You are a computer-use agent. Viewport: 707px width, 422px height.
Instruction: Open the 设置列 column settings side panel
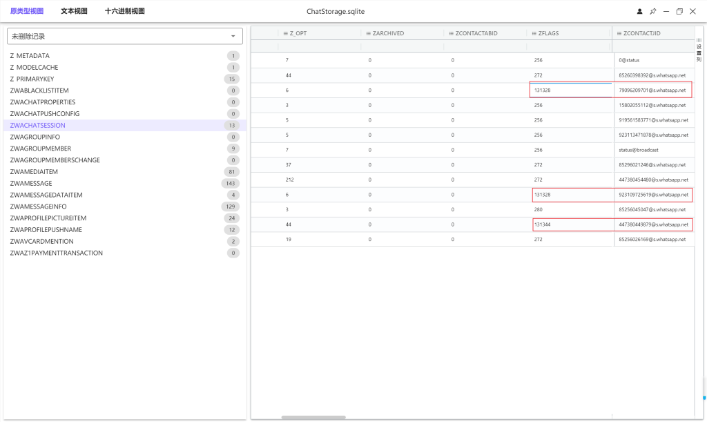point(699,51)
